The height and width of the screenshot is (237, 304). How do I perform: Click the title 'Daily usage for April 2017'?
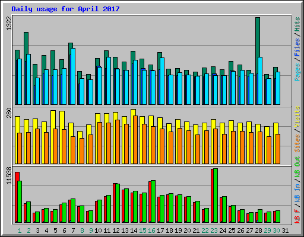click(65, 9)
